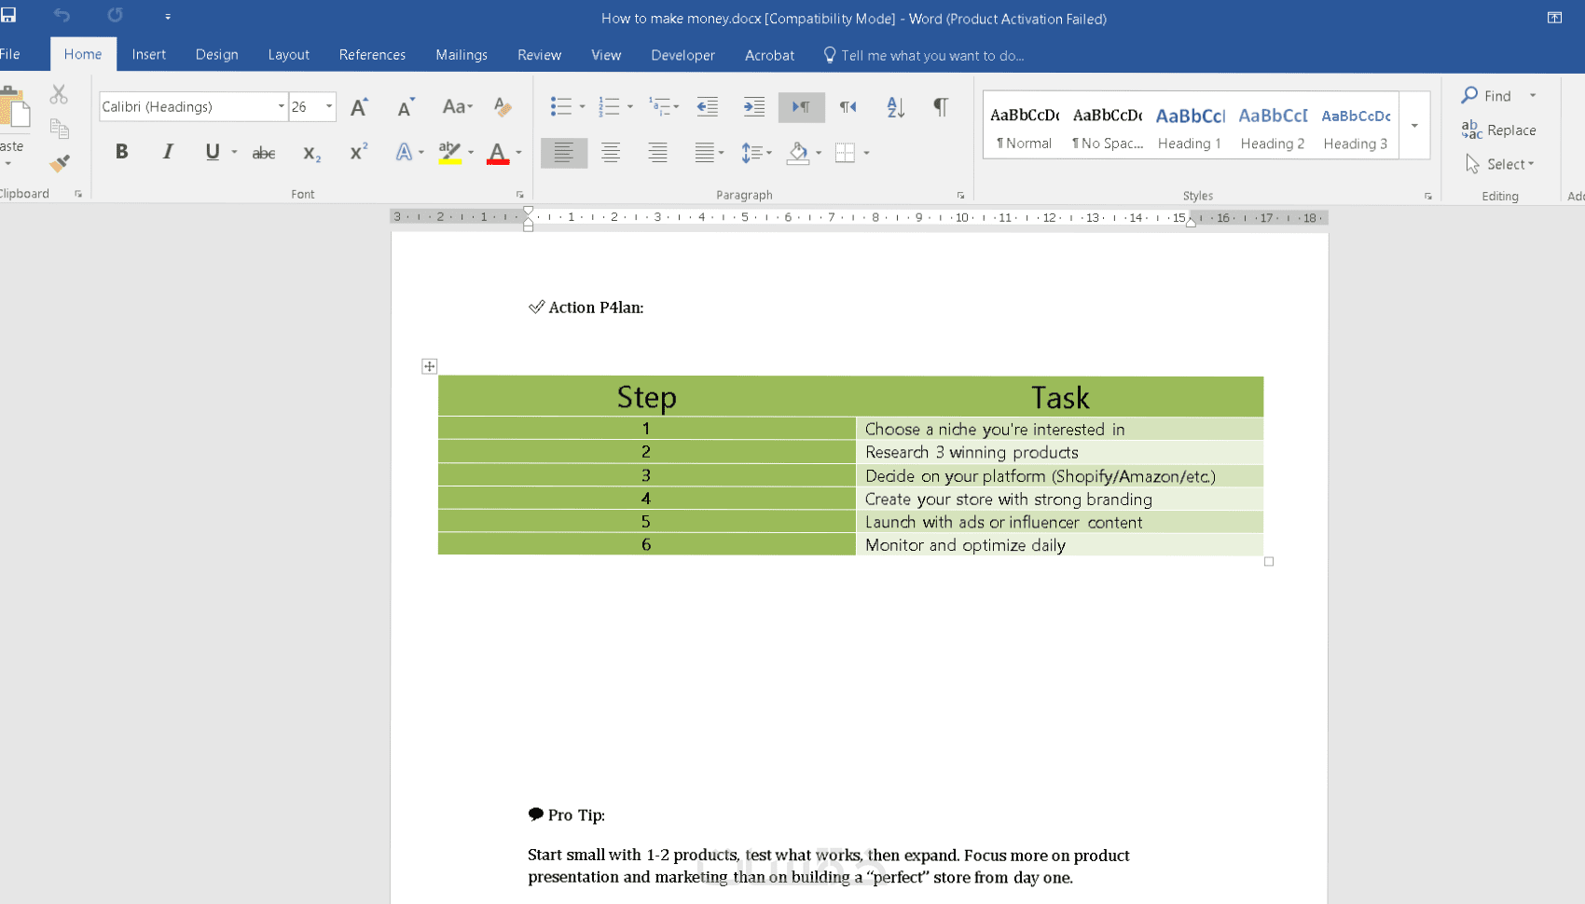Set right-to-left text direction

848,107
